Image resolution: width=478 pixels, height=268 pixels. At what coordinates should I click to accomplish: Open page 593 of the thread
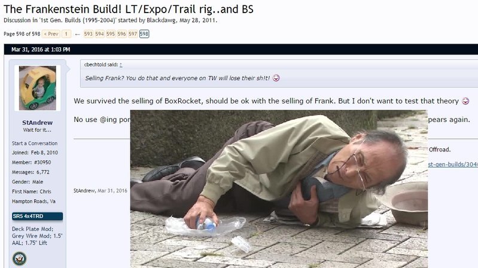[89, 34]
